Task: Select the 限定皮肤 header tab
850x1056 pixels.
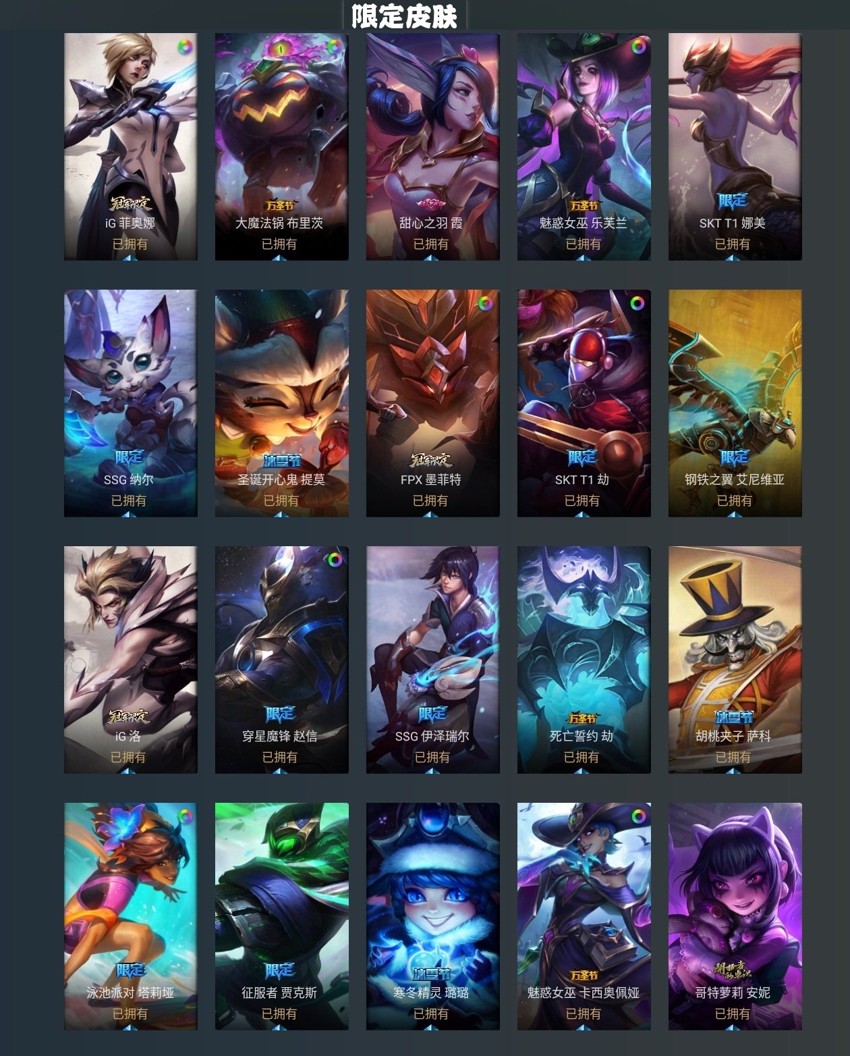Action: click(405, 16)
